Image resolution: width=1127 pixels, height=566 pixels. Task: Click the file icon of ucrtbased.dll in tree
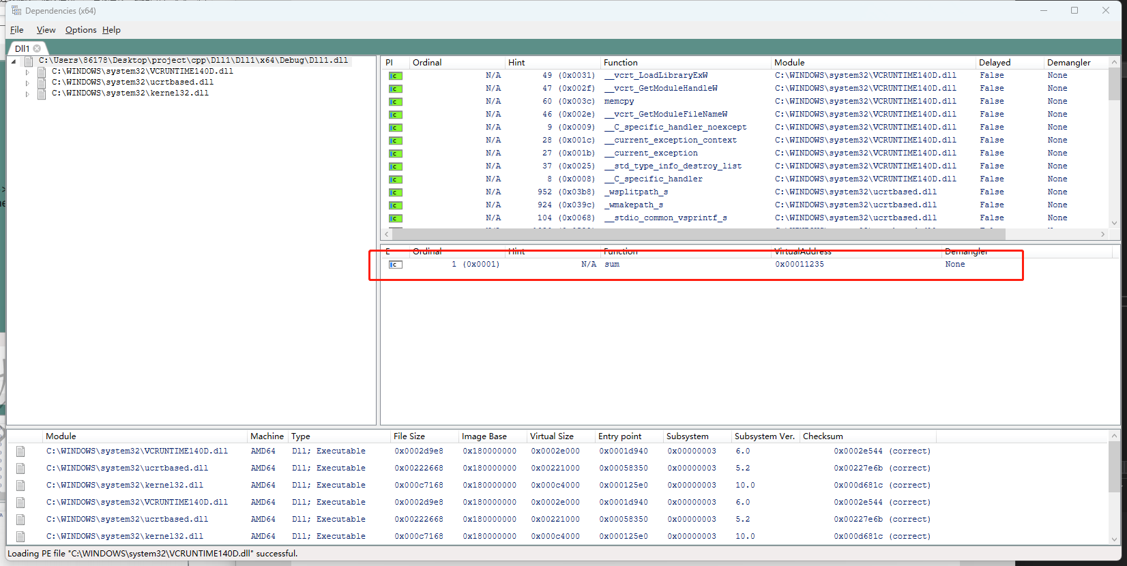(x=42, y=83)
